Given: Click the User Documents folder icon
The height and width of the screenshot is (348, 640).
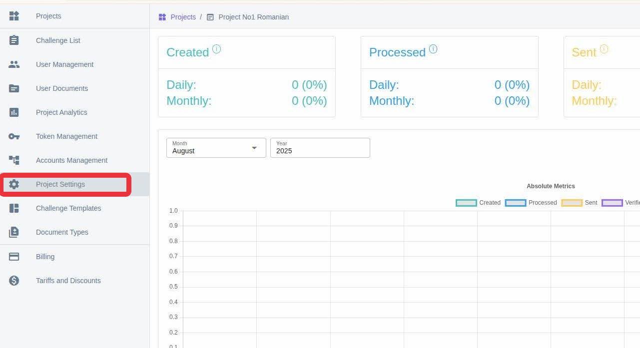Looking at the screenshot, I should 14,88.
